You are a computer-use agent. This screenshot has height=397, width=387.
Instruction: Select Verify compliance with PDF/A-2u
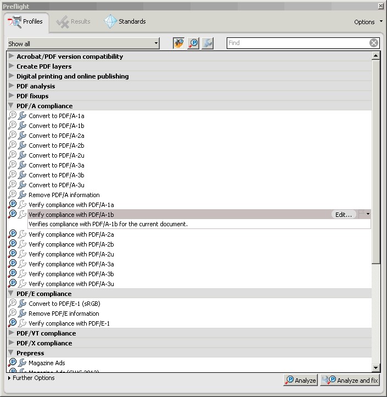(x=71, y=254)
